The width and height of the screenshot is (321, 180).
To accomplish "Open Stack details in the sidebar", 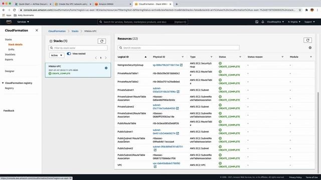I will click(16, 44).
